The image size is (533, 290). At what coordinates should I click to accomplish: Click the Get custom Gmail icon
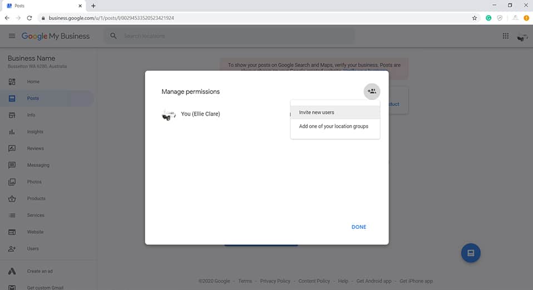(x=12, y=288)
